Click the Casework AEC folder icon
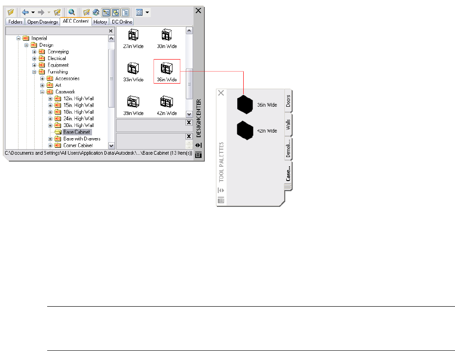The height and width of the screenshot is (351, 455). 50,92
